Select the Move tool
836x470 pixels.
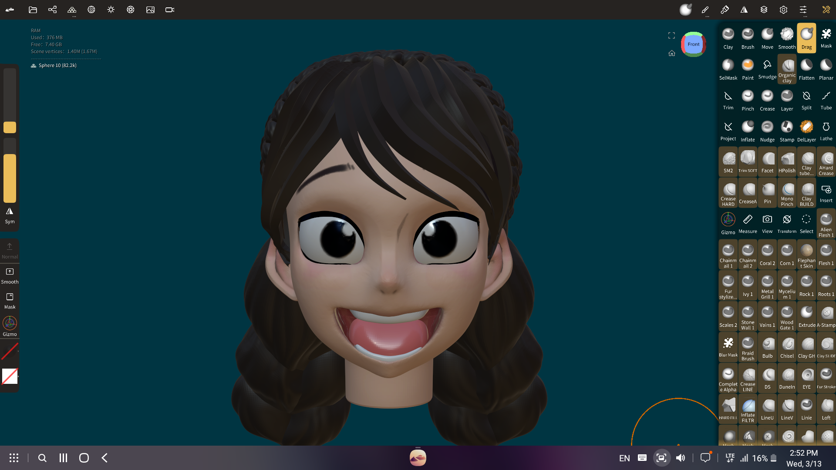click(x=767, y=38)
